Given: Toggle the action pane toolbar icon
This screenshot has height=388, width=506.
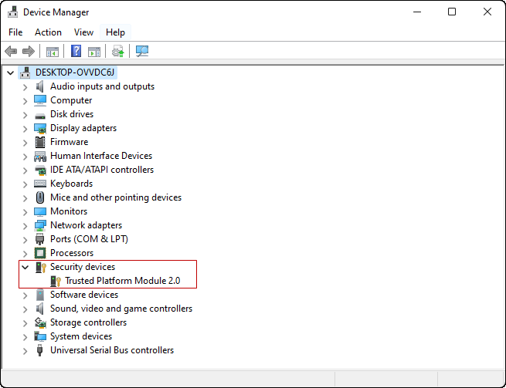Looking at the screenshot, I should click(94, 51).
